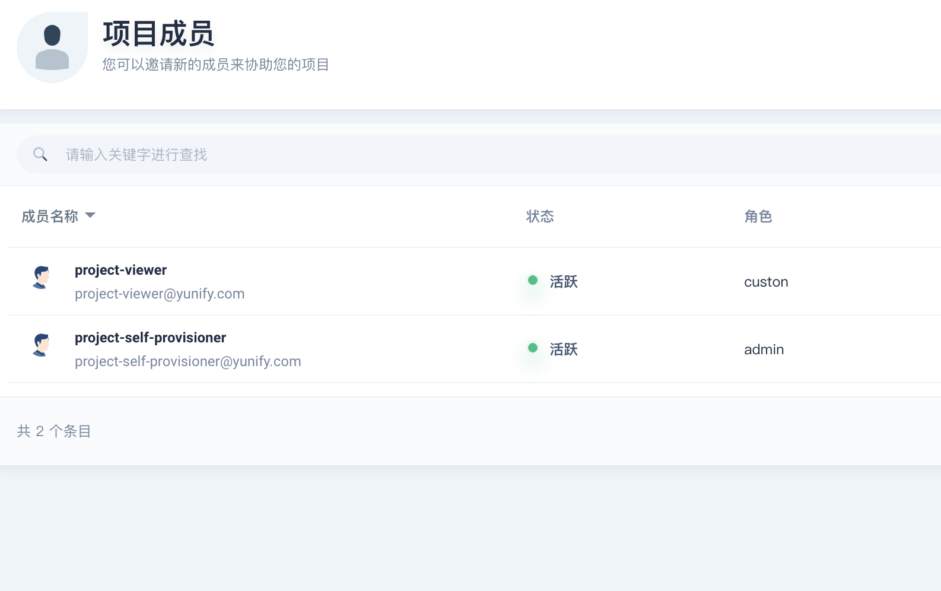Image resolution: width=941 pixels, height=591 pixels.
Task: Click the green status dot for project-viewer
Action: click(x=533, y=280)
